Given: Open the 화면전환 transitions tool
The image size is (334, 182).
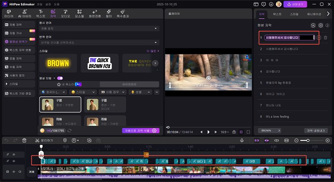Looking at the screenshot, I should coord(94,13).
